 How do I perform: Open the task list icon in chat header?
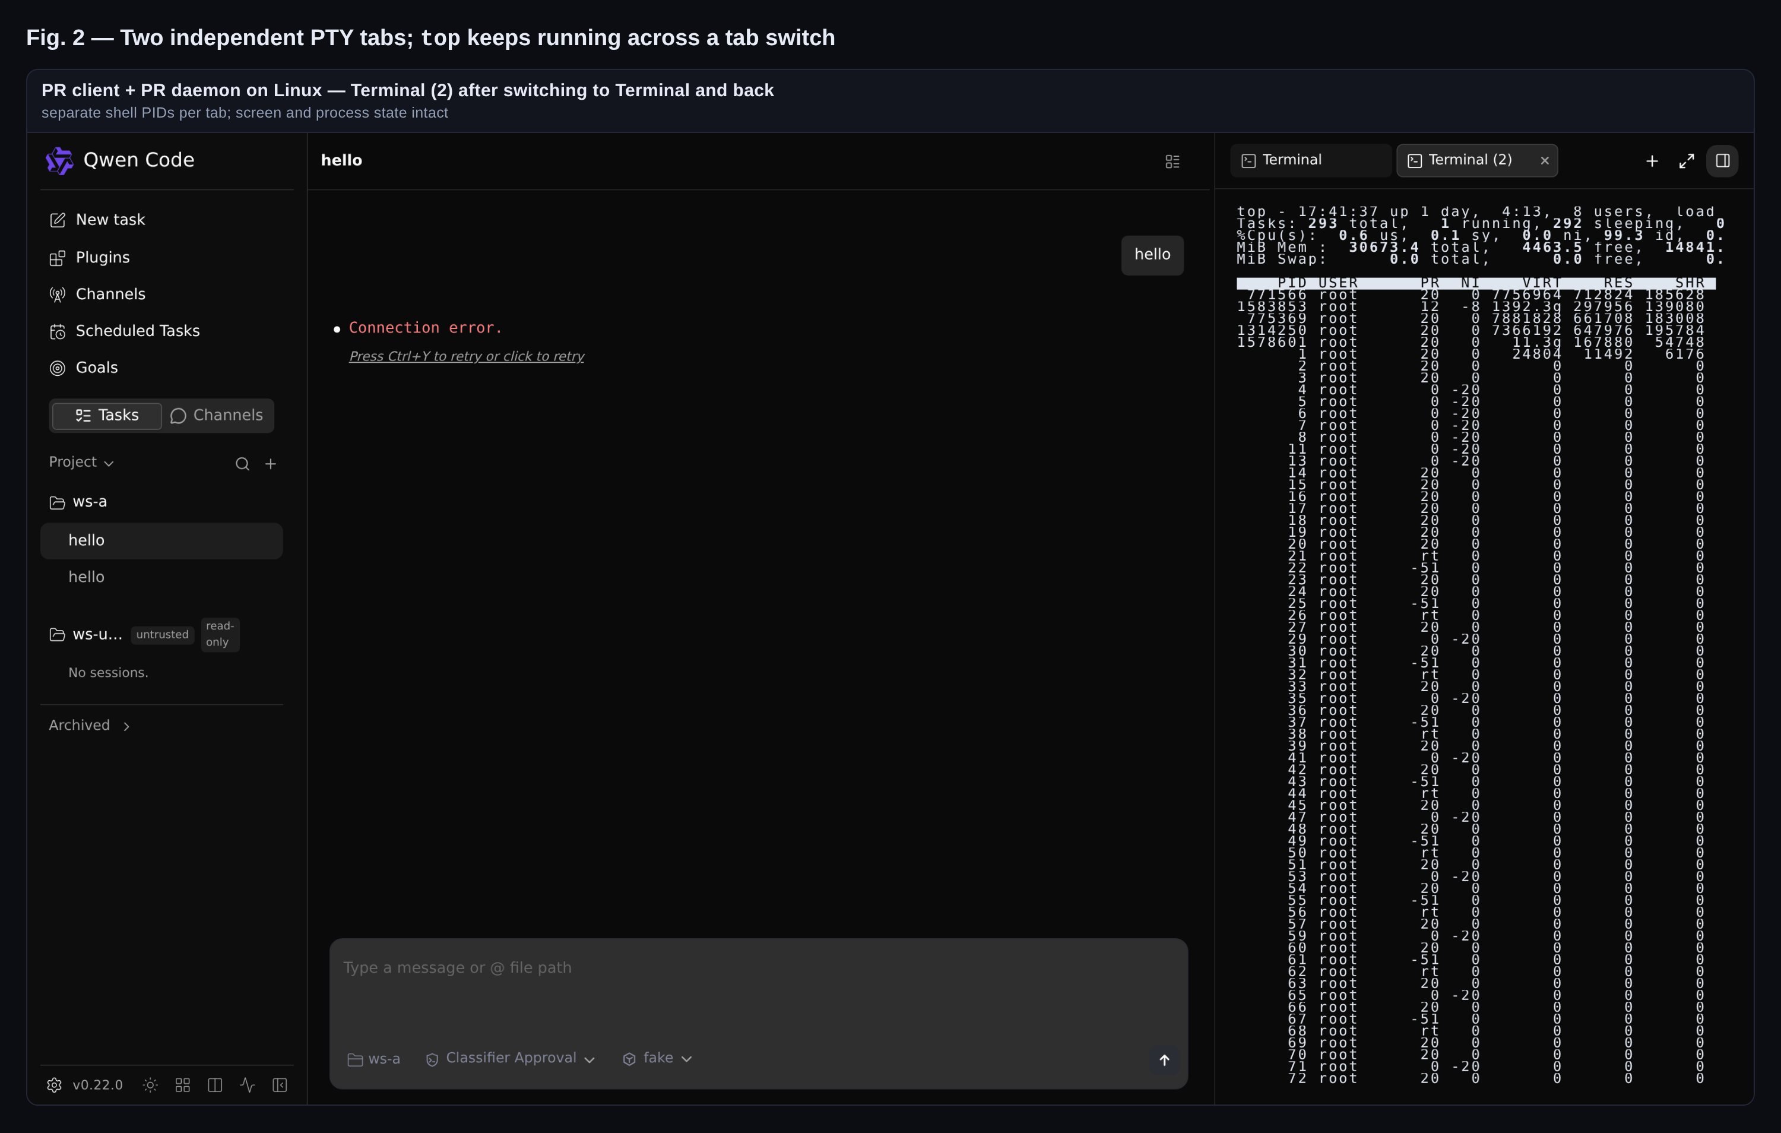1172,162
